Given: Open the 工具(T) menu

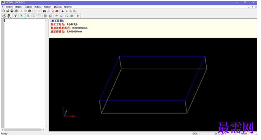Looking at the screenshot, I should click(28, 7).
